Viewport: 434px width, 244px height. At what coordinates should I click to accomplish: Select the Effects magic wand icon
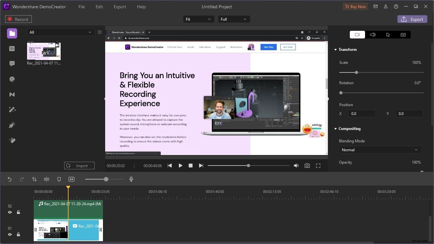(x=12, y=109)
